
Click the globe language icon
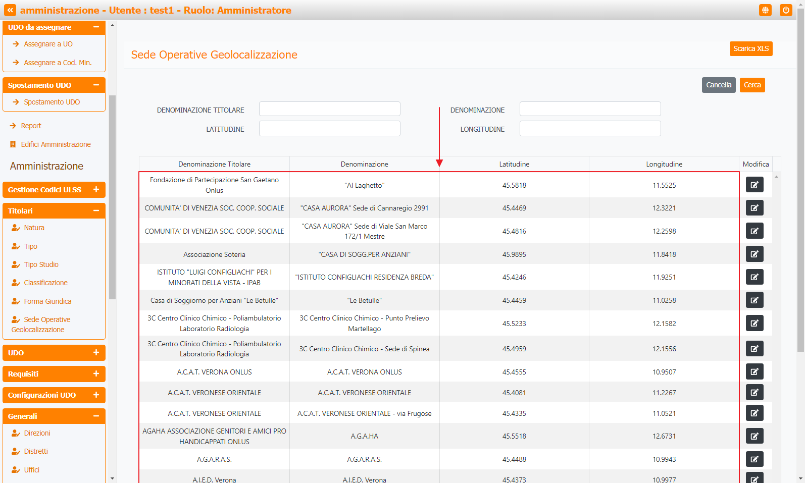pyautogui.click(x=765, y=10)
